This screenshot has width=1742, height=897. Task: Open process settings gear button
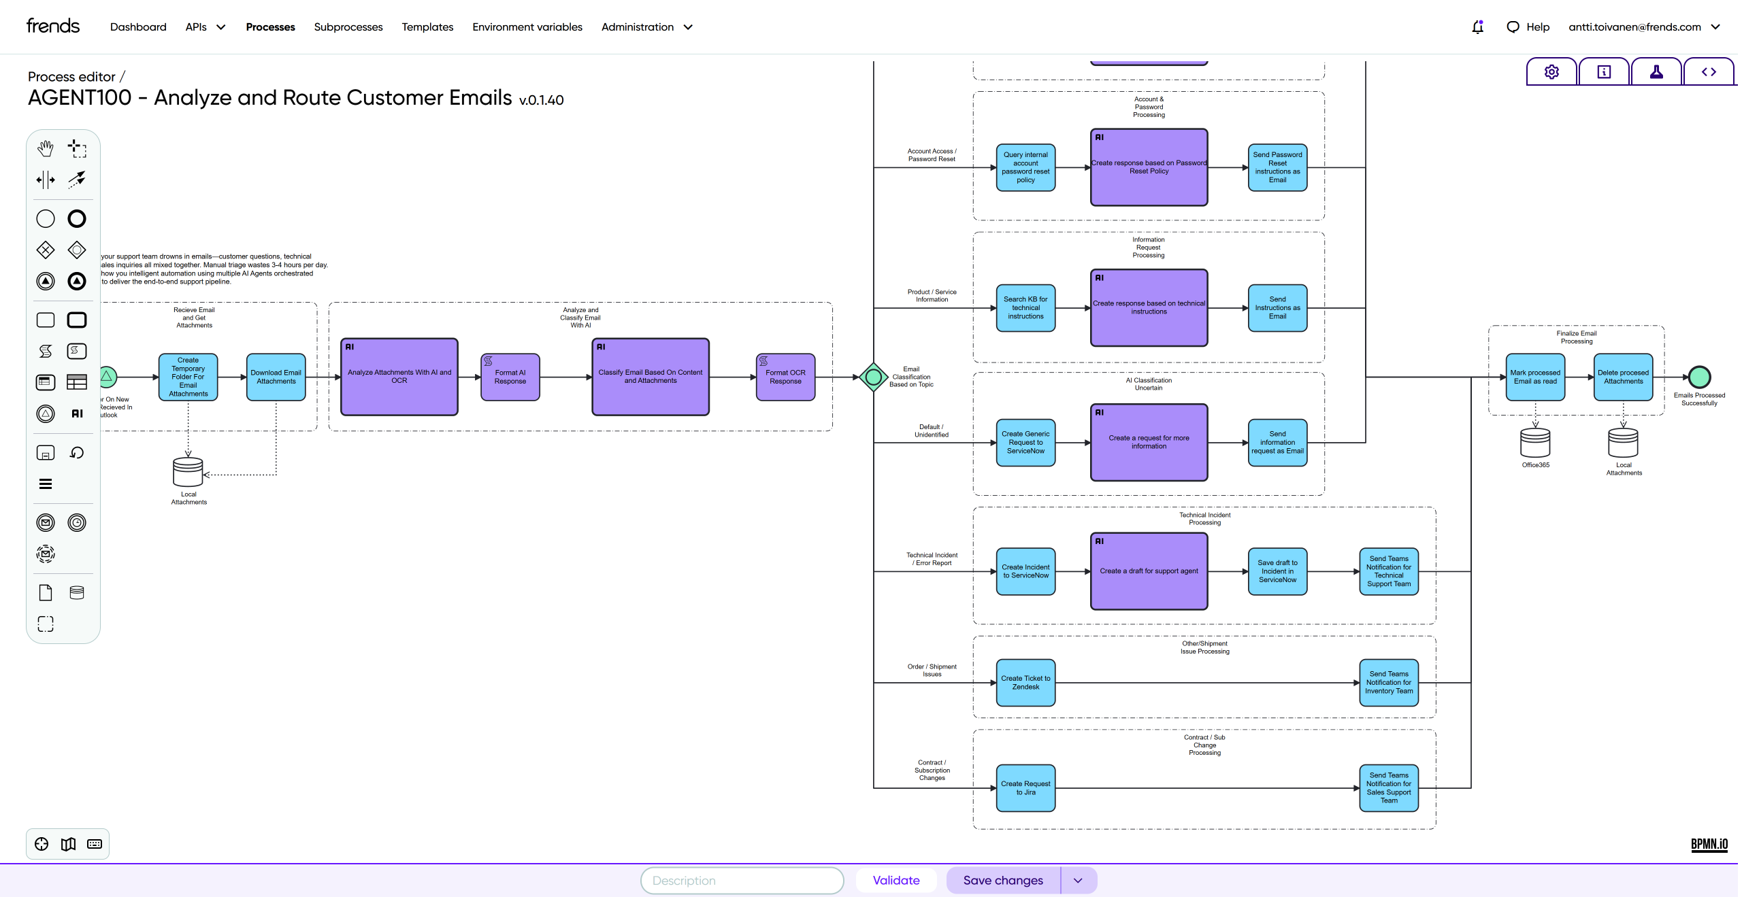1551,72
